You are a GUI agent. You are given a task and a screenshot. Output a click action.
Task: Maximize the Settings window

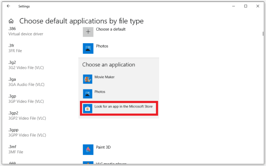(x=246, y=6)
